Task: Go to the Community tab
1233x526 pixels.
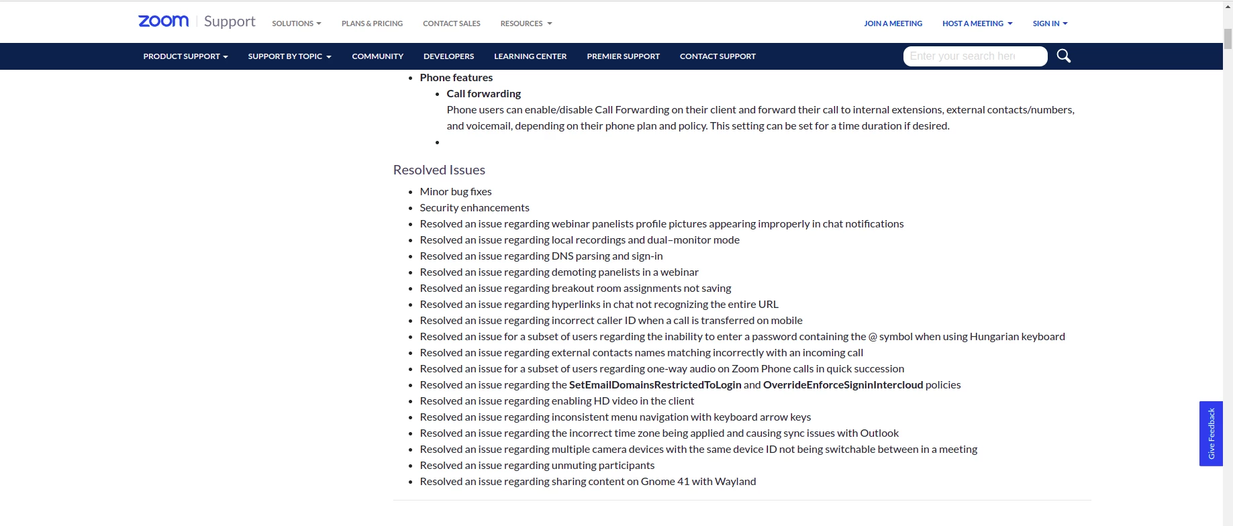Action: [x=378, y=56]
